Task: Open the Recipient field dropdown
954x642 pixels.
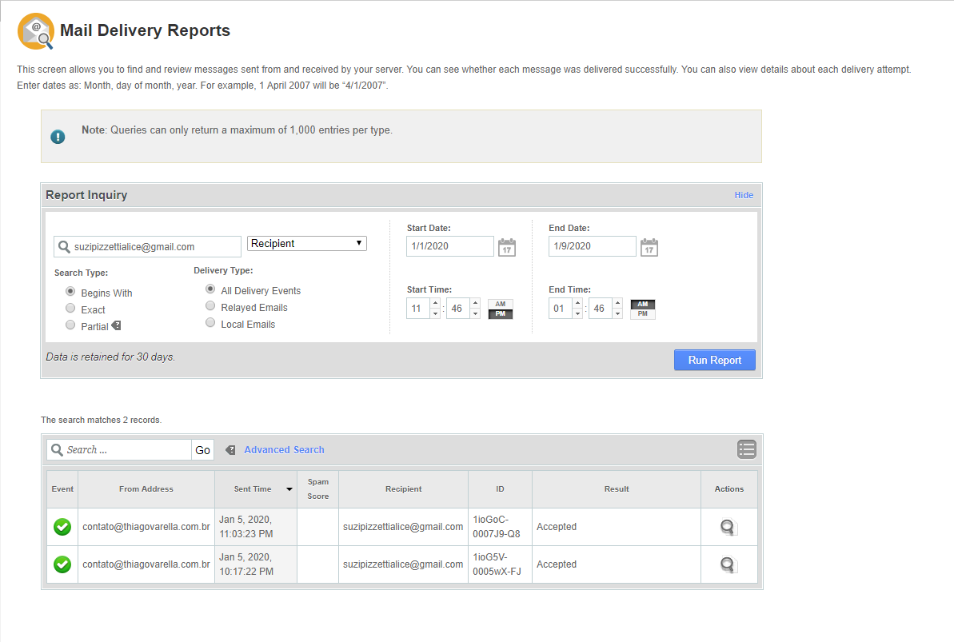Action: [307, 243]
